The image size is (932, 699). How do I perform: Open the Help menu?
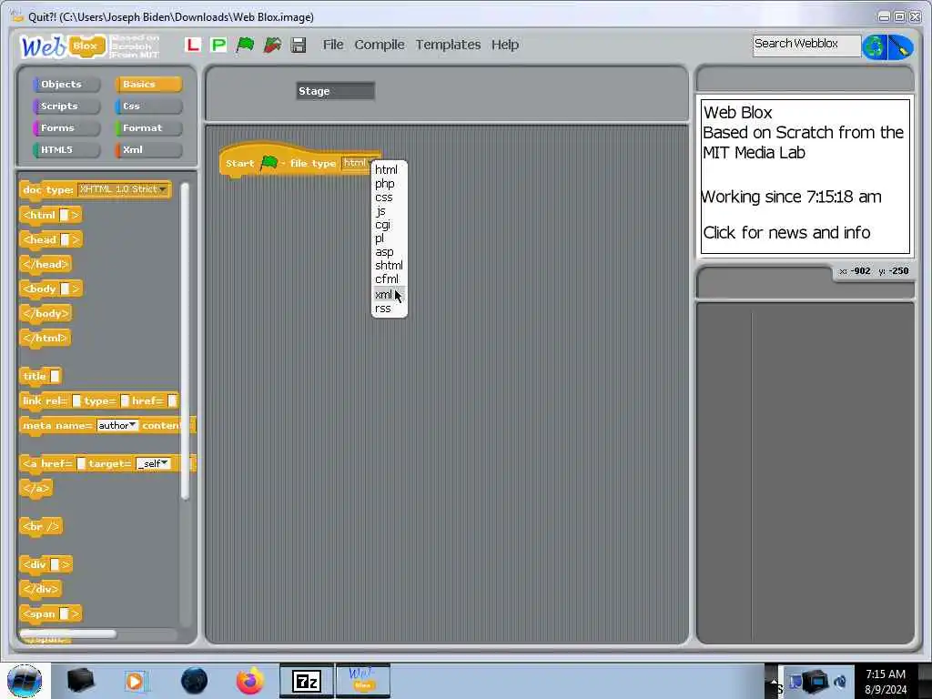[x=504, y=45]
